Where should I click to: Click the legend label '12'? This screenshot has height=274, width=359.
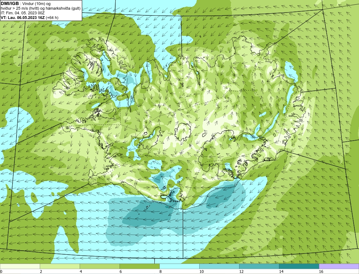tap(241, 271)
